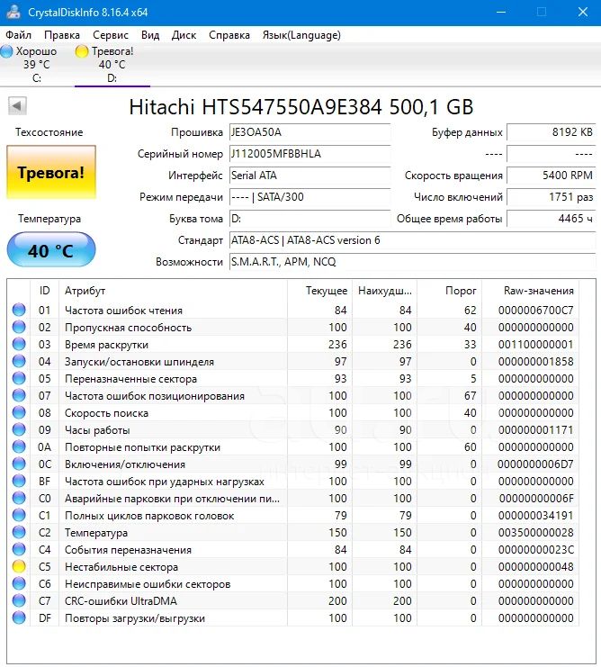Click raw value 00000000023C
Image resolution: width=601 pixels, height=667 pixels.
(x=536, y=550)
